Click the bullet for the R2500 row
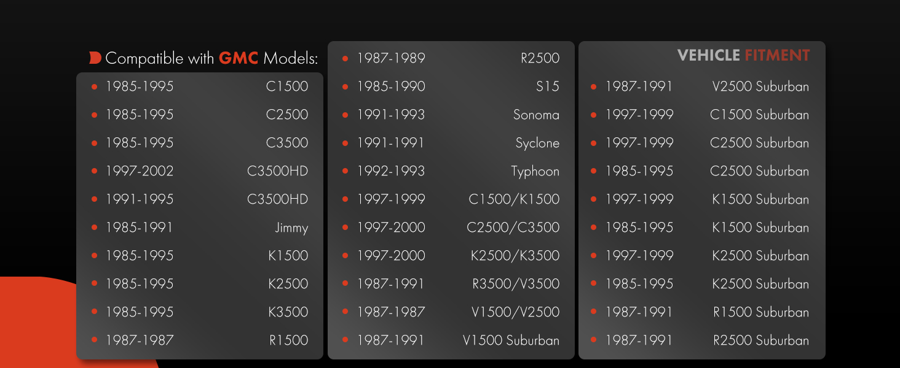900x368 pixels. point(345,58)
